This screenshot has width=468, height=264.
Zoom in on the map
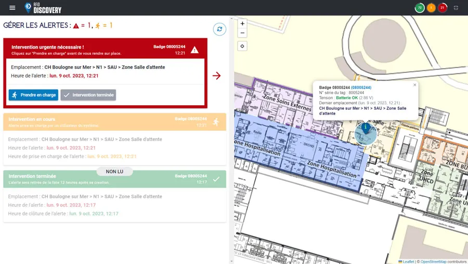click(242, 23)
